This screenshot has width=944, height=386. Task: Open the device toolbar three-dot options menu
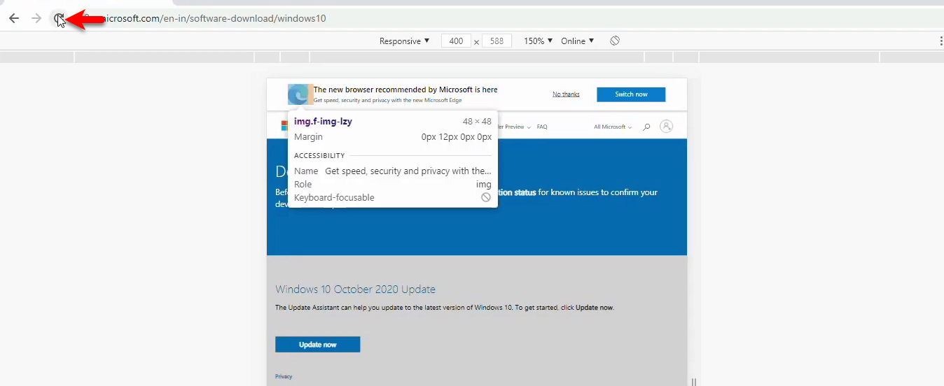941,41
